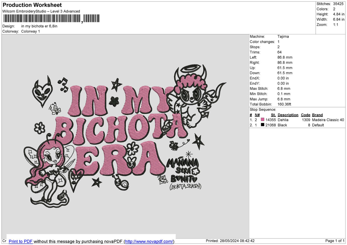Click the Machine value Tajima
The width and height of the screenshot is (347, 245).
283,36
